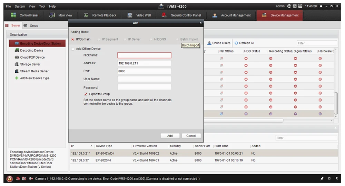Switch to the Group tab
Screen dimensions: 345x186
pos(31,25)
